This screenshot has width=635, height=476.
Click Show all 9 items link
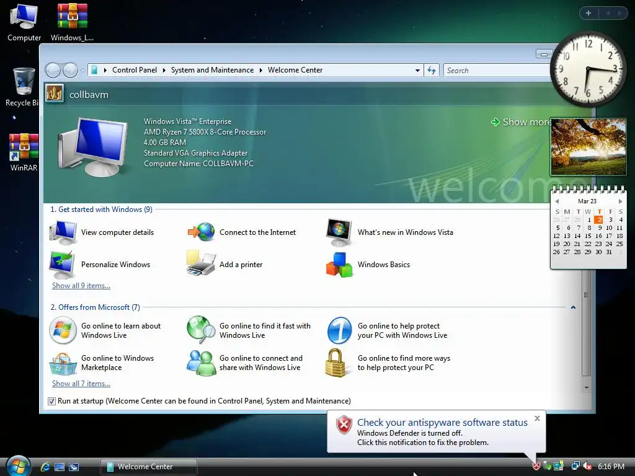click(81, 286)
